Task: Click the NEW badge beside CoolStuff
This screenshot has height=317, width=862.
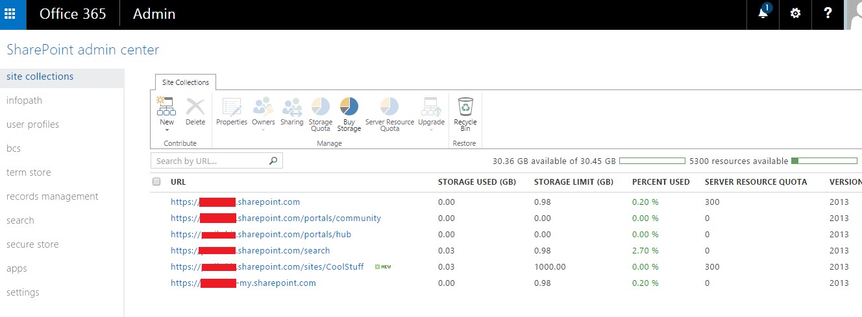Action: (383, 266)
